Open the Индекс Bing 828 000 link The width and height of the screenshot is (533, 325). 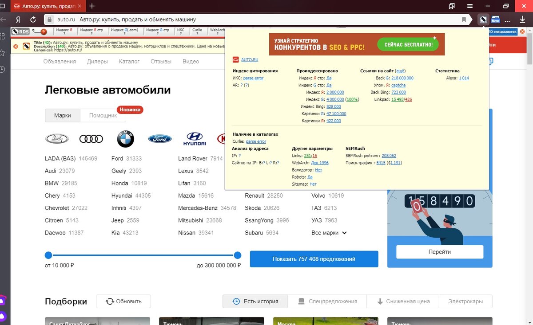(334, 107)
